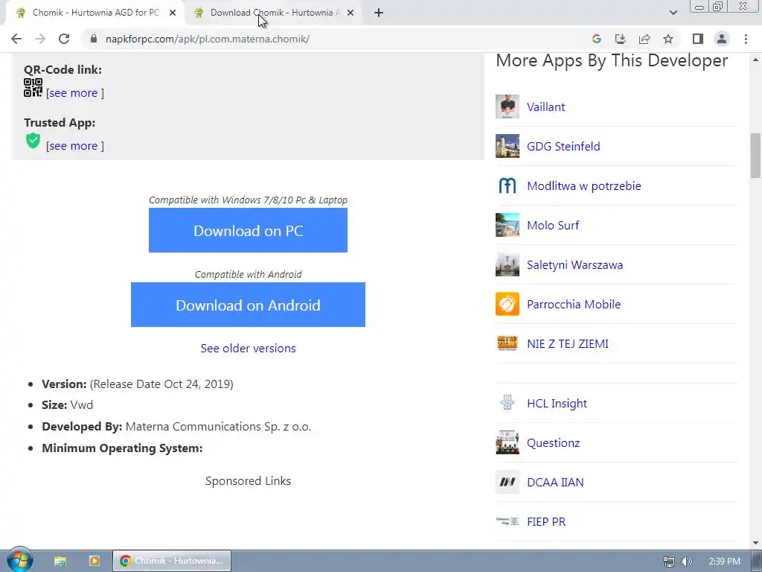The height and width of the screenshot is (572, 762).
Task: Click the orange Parrocchia Mobile icon
Action: [x=508, y=304]
